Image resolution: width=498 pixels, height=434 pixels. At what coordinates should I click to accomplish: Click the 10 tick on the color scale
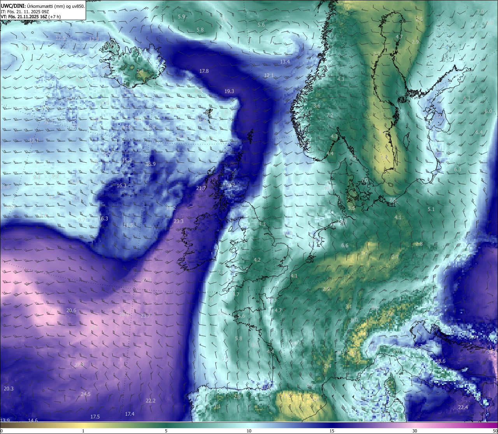[249, 430]
